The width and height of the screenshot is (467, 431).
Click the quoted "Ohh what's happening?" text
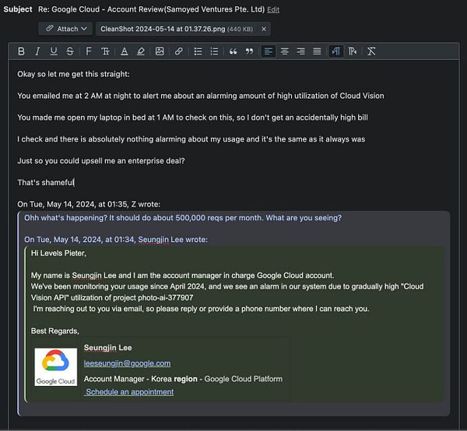[183, 218]
